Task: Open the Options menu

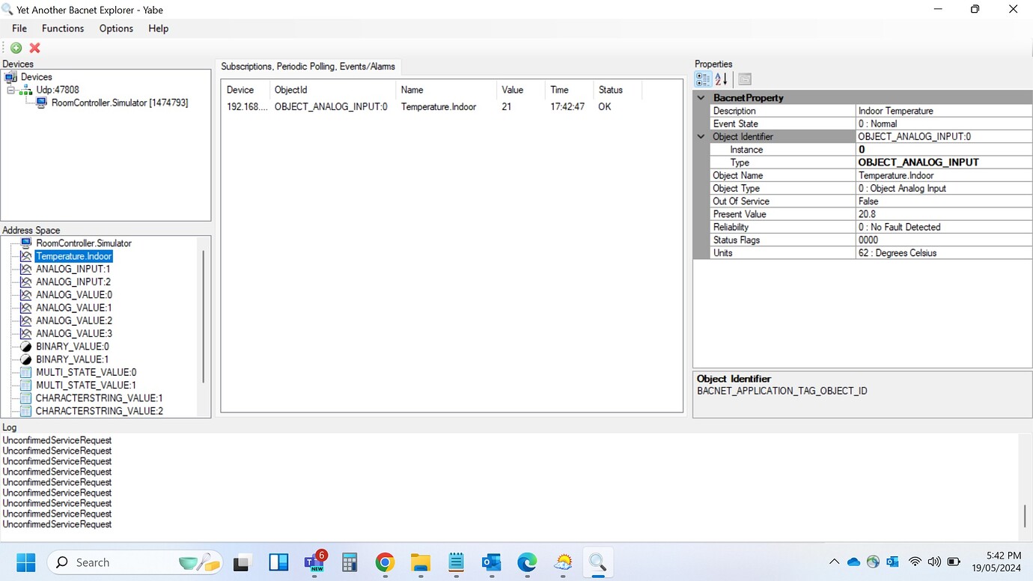Action: pos(115,28)
